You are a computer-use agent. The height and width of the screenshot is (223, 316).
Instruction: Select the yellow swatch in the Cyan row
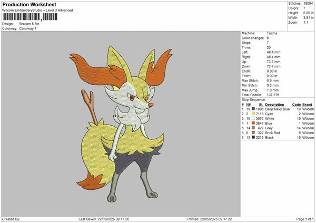pyautogui.click(x=253, y=114)
